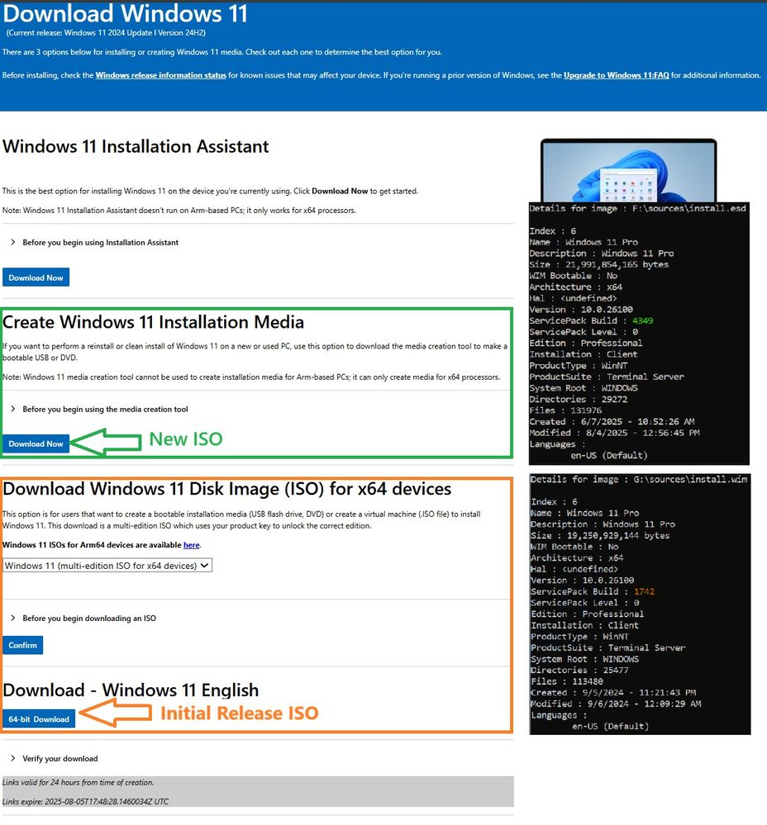
Task: Click the ServicePack Build 4349 value
Action: (x=642, y=321)
